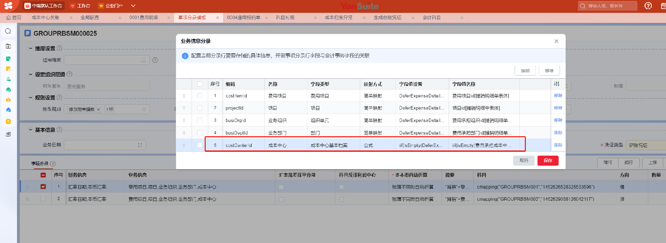Click the YonSuite clover logo icon
Viewport: 666px width, 243px height.
click(8, 6)
